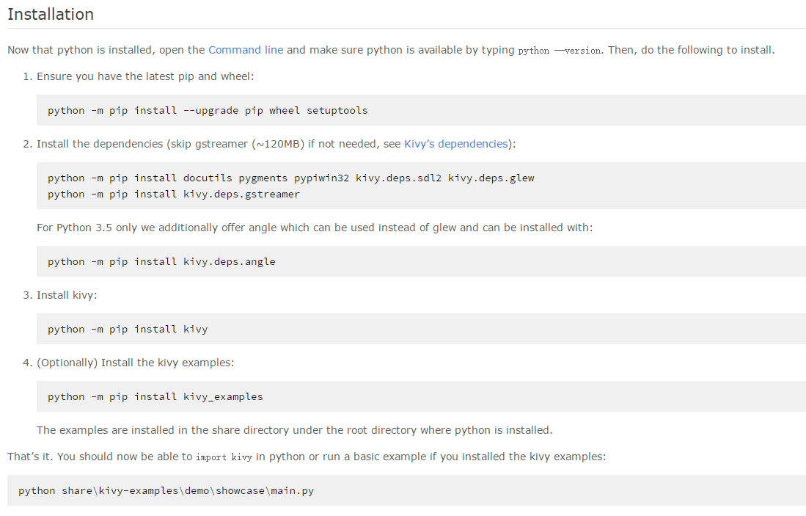Viewport: 806px width, 516px height.
Task: Click the inline 'python --version' code
Action: (559, 51)
